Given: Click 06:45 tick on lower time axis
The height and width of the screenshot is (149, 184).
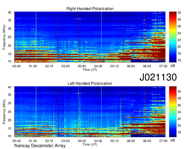Looking at the screenshot, I should coord(147,141).
